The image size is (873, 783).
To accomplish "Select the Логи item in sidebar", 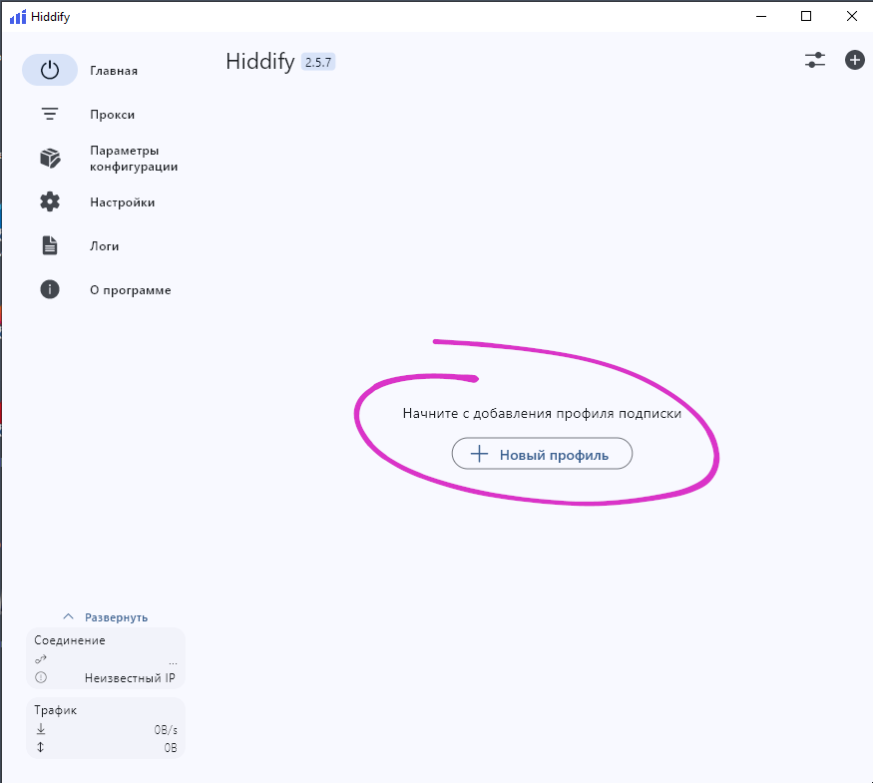I will pyautogui.click(x=104, y=246).
